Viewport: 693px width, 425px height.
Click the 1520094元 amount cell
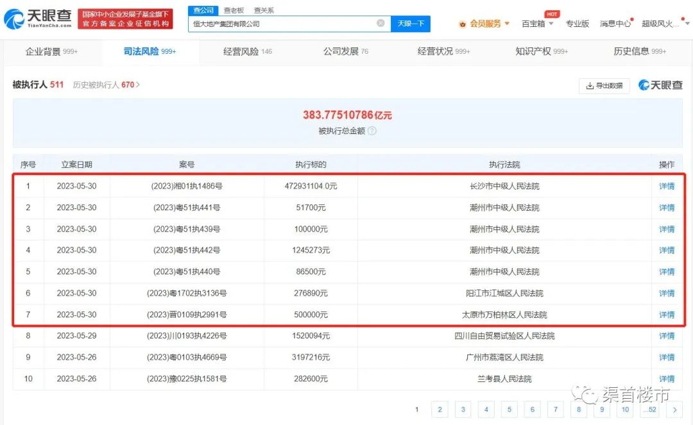(311, 336)
